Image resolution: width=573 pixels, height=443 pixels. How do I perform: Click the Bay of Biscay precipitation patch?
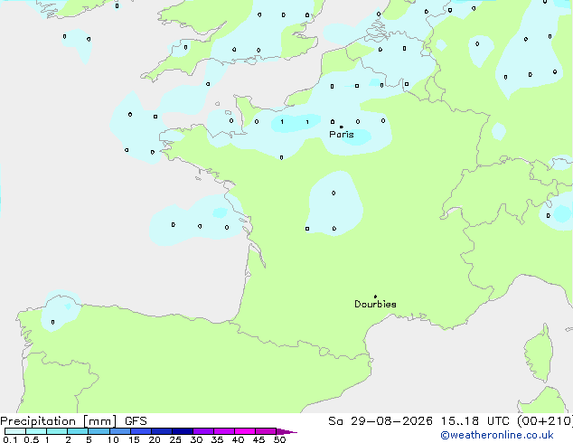click(x=197, y=220)
